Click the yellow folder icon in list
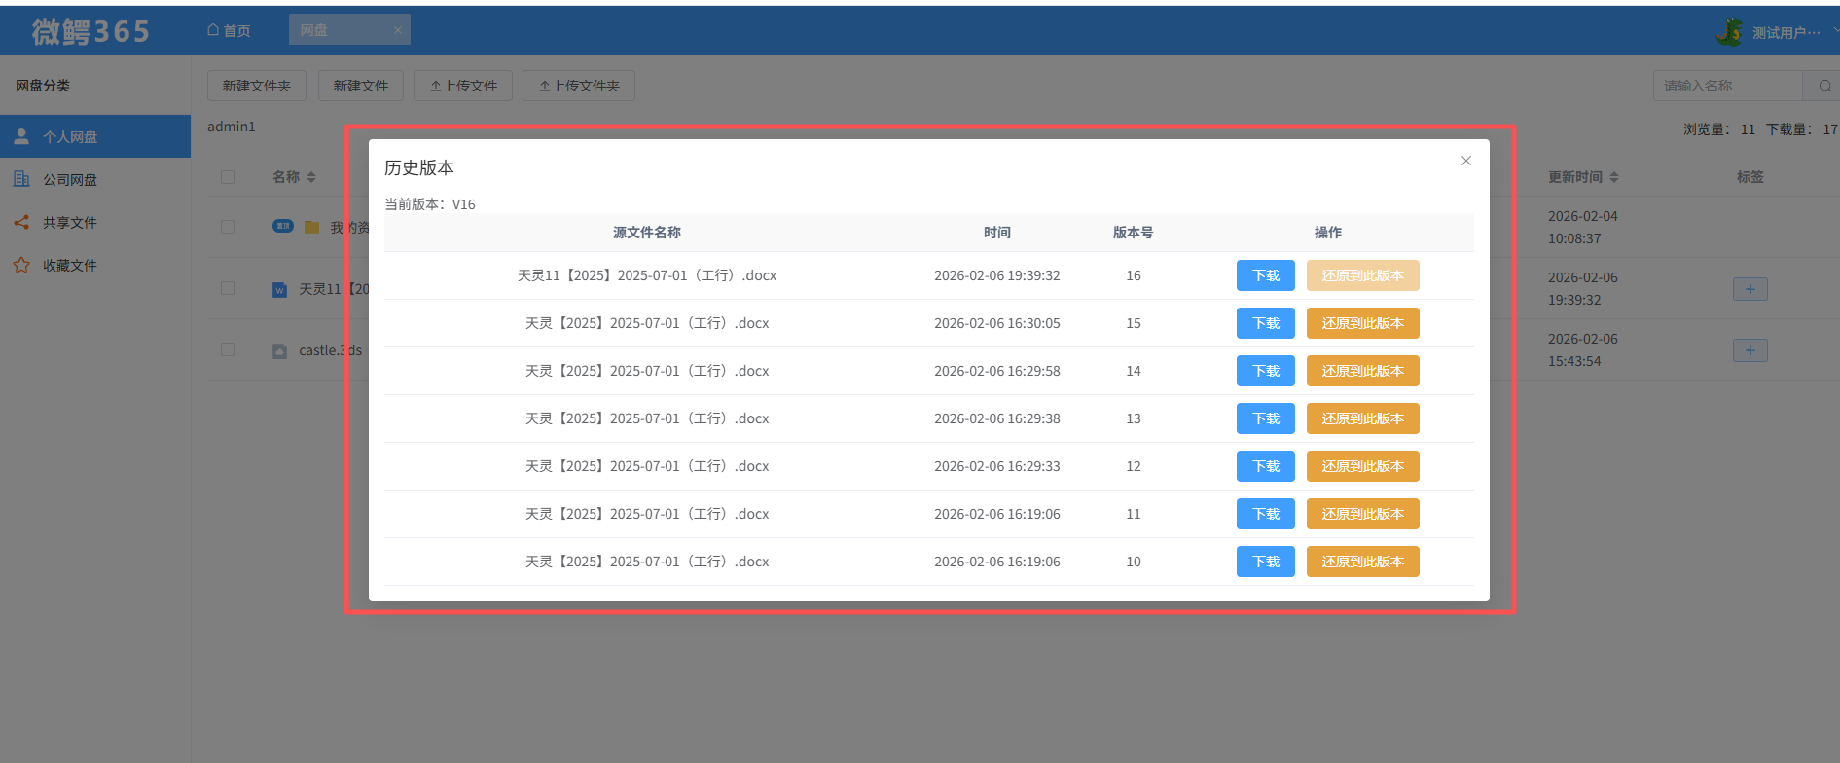This screenshot has height=763, width=1840. 311,227
